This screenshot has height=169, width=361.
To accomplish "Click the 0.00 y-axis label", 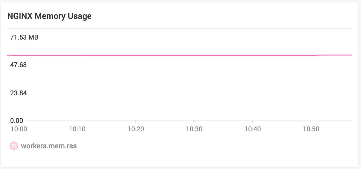I will point(16,121).
